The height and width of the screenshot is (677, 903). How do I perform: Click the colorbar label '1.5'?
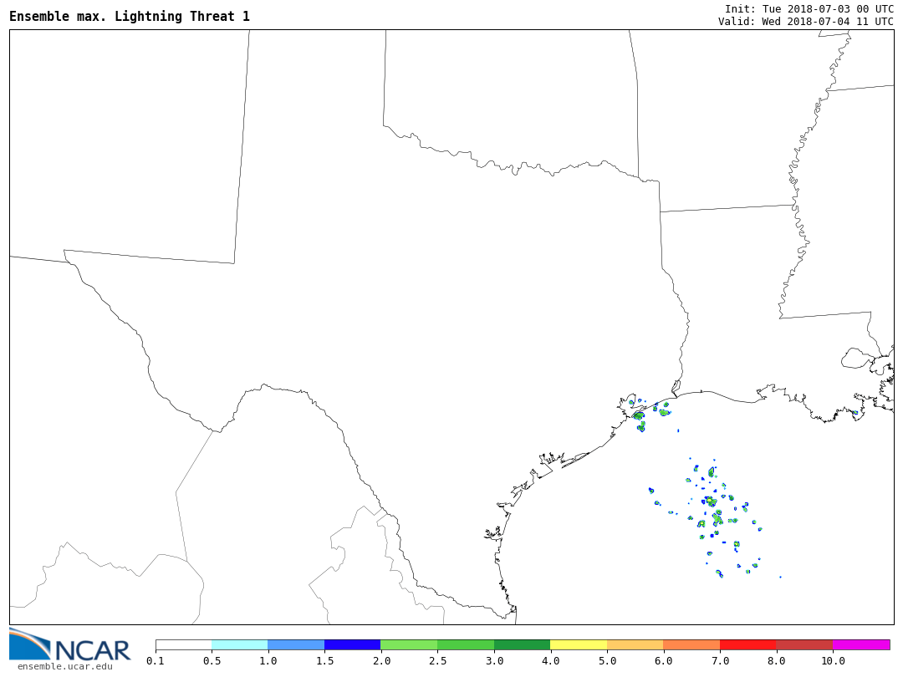pyautogui.click(x=324, y=661)
